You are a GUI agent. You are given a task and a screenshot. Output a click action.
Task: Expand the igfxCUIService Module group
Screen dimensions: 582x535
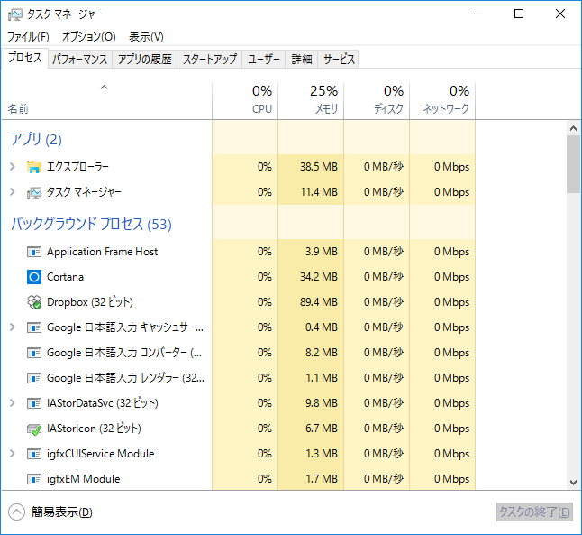12,454
